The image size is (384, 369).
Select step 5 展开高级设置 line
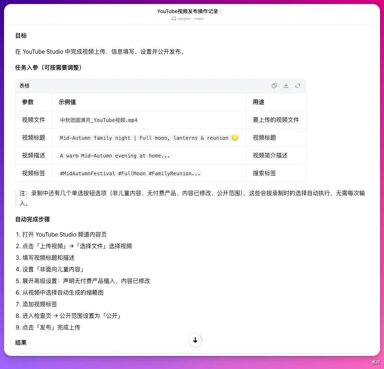click(83, 281)
